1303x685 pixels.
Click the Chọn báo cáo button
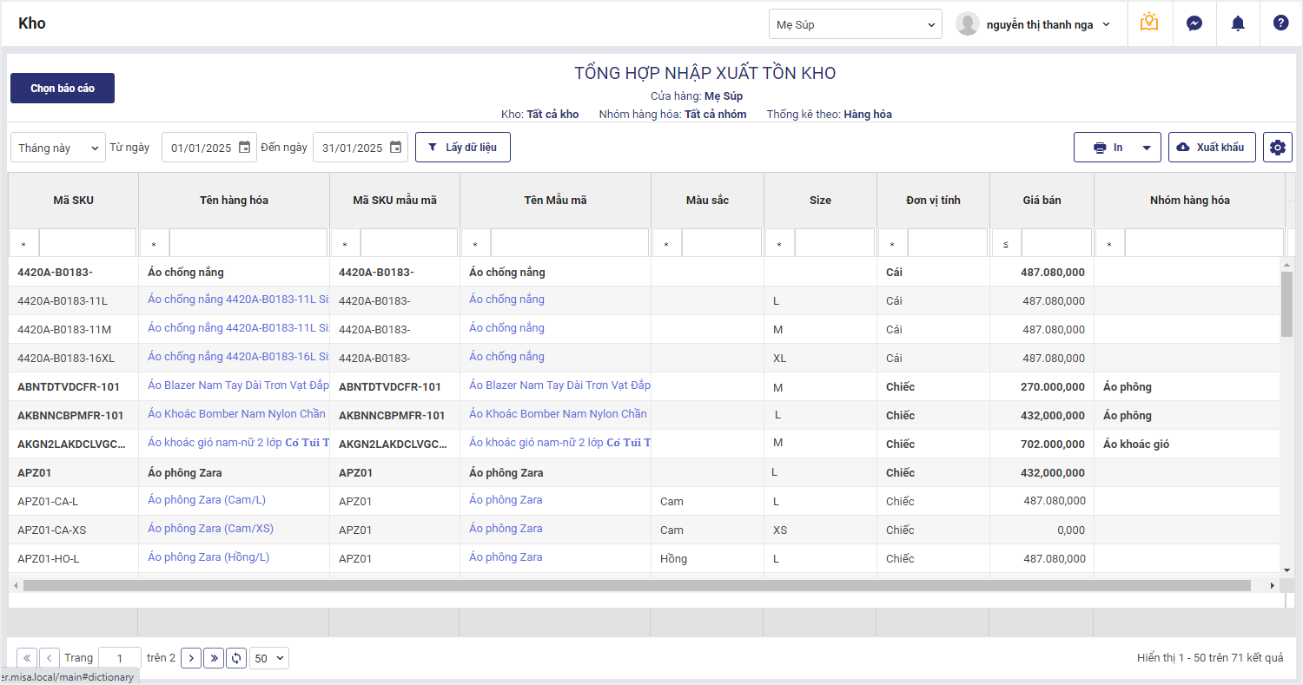click(x=63, y=89)
